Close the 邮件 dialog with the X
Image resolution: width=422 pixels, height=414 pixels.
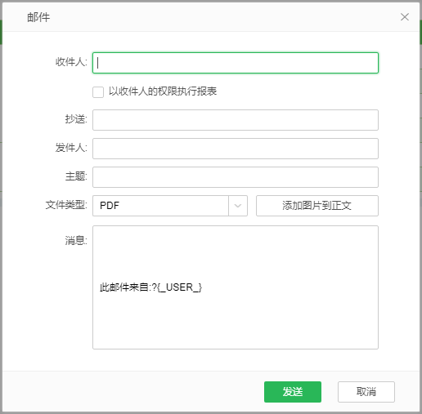(x=405, y=17)
